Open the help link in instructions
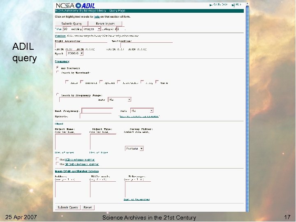This screenshot has height=222, width=296. (97, 17)
